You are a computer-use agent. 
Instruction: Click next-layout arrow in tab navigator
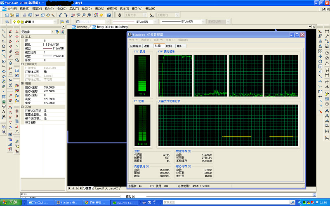[77, 188]
